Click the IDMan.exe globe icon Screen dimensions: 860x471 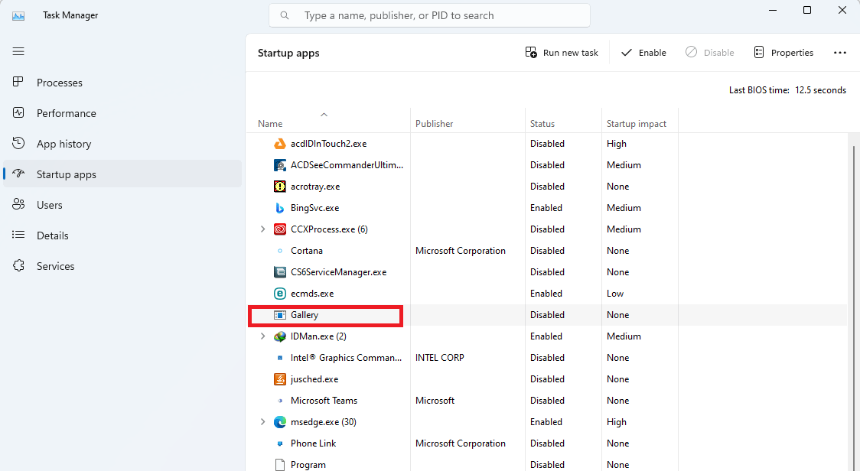pyautogui.click(x=280, y=336)
